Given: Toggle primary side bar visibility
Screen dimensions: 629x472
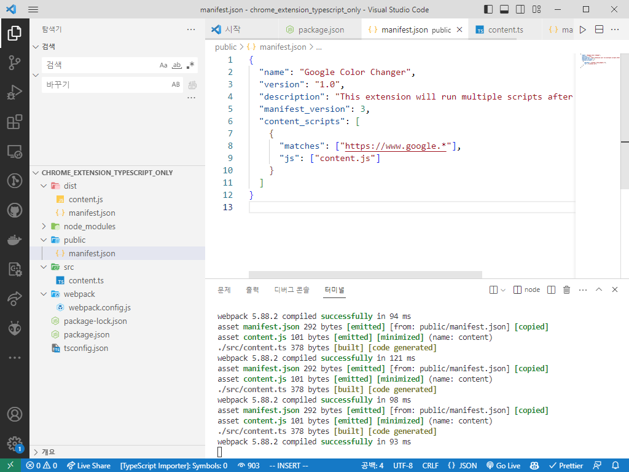Looking at the screenshot, I should click(x=488, y=9).
